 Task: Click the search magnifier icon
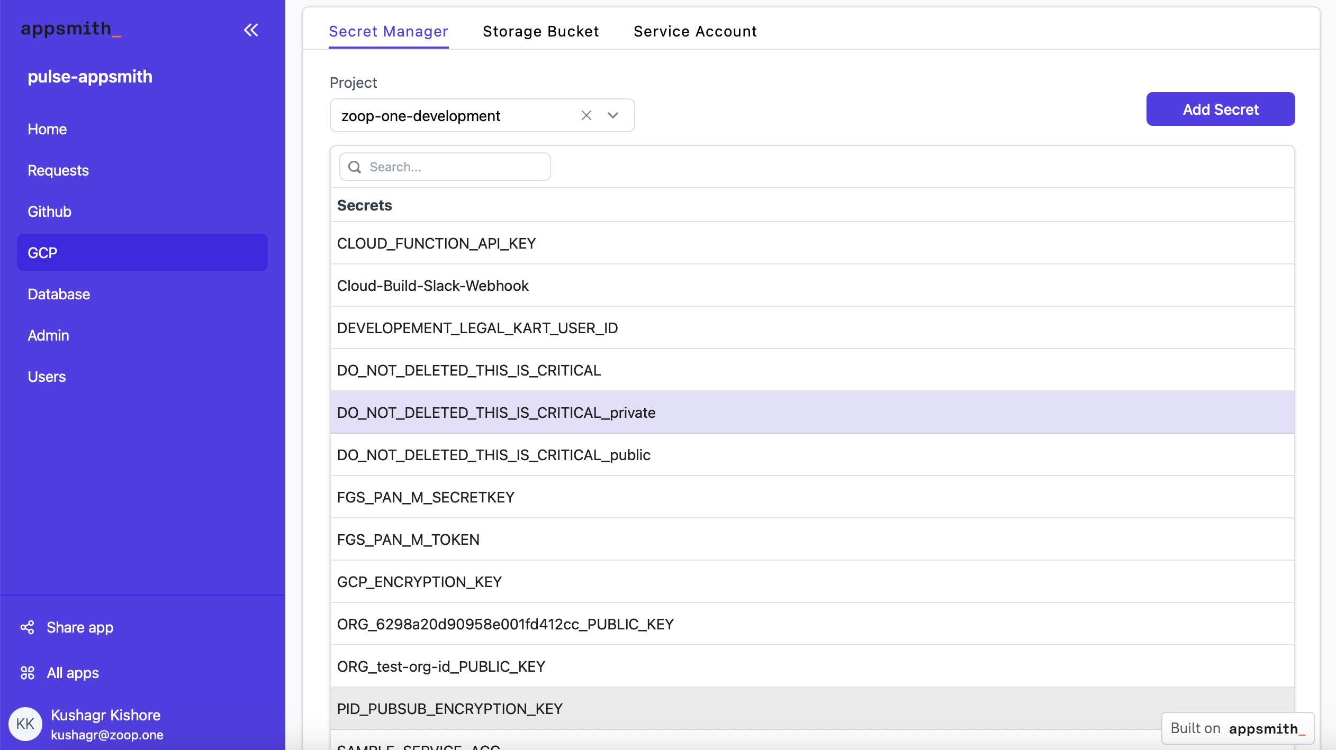(355, 167)
